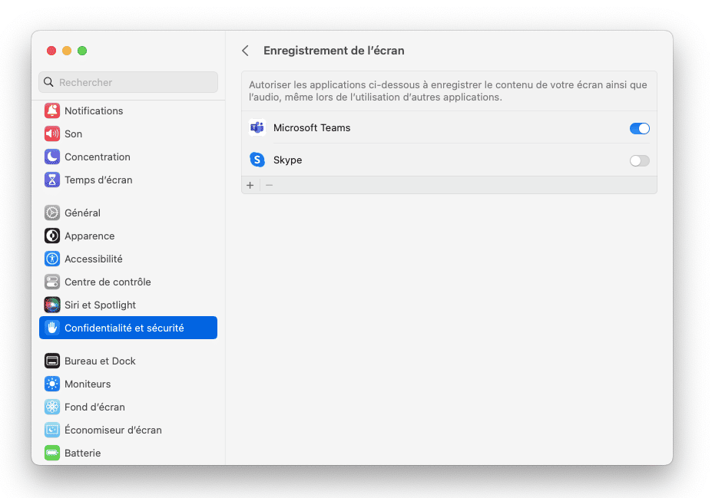Click the Siri et Spotlight icon
This screenshot has width=712, height=498.
pyautogui.click(x=52, y=305)
